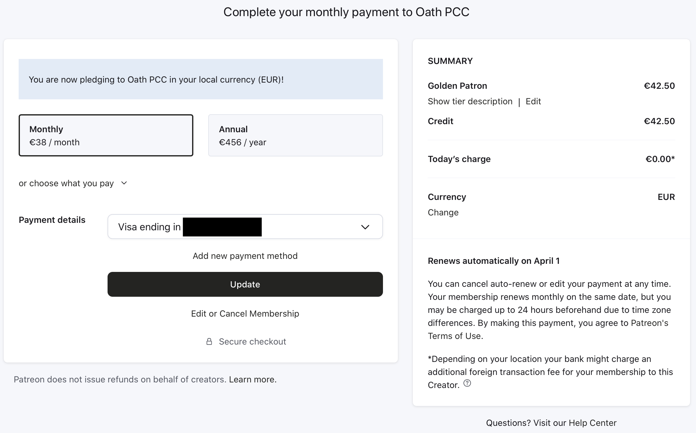
Task: Select the Annual €456 / year option
Action: [295, 135]
